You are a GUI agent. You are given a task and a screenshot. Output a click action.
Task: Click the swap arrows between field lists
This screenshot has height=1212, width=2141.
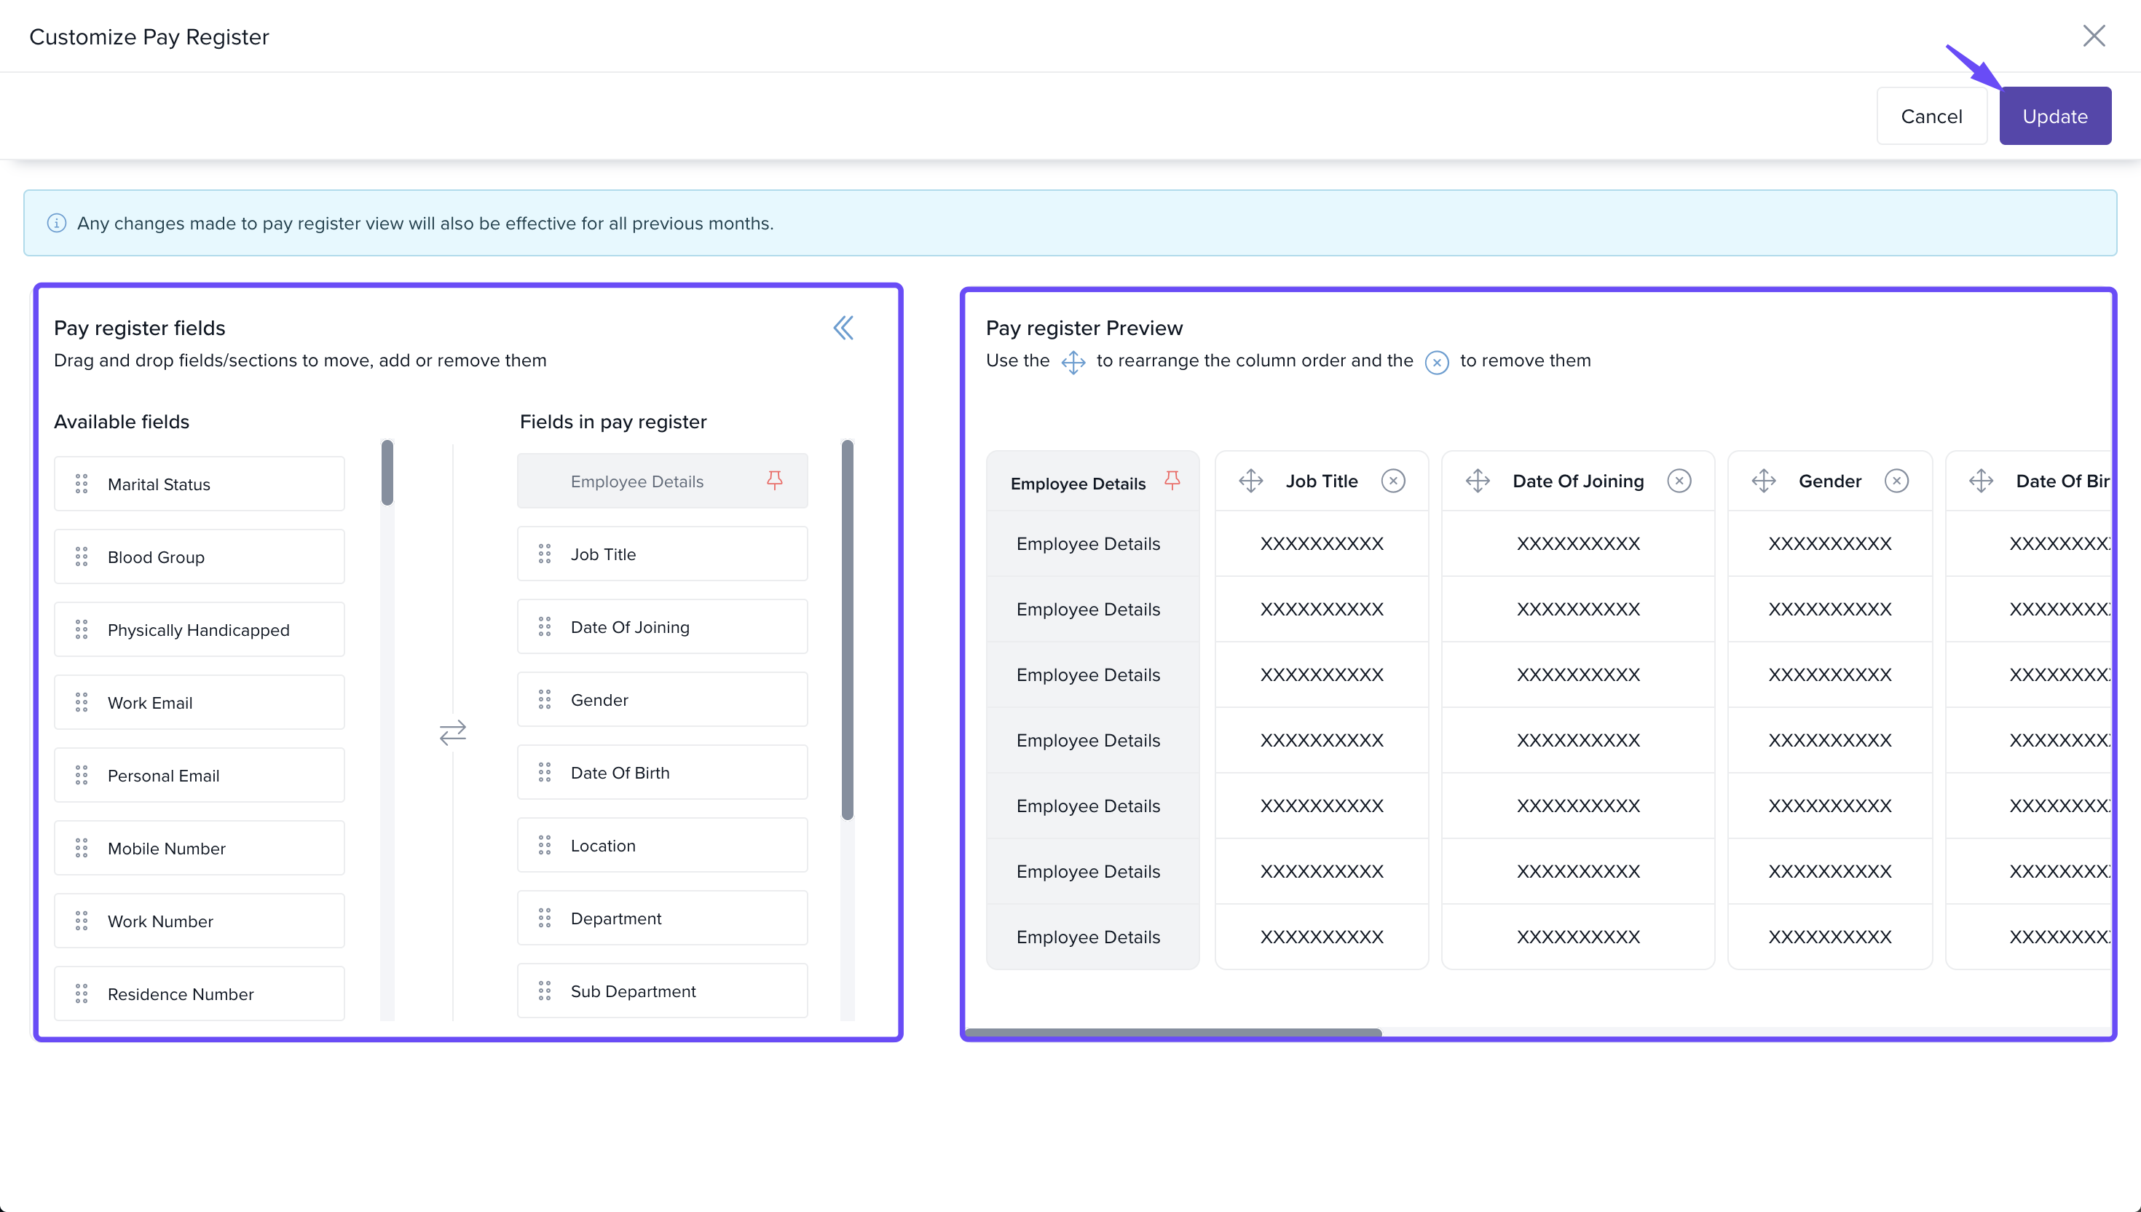pos(453,732)
